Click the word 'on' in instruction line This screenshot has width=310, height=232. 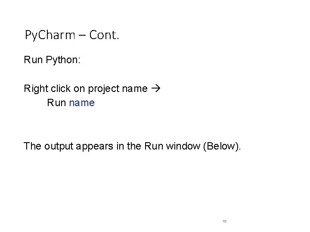click(80, 89)
